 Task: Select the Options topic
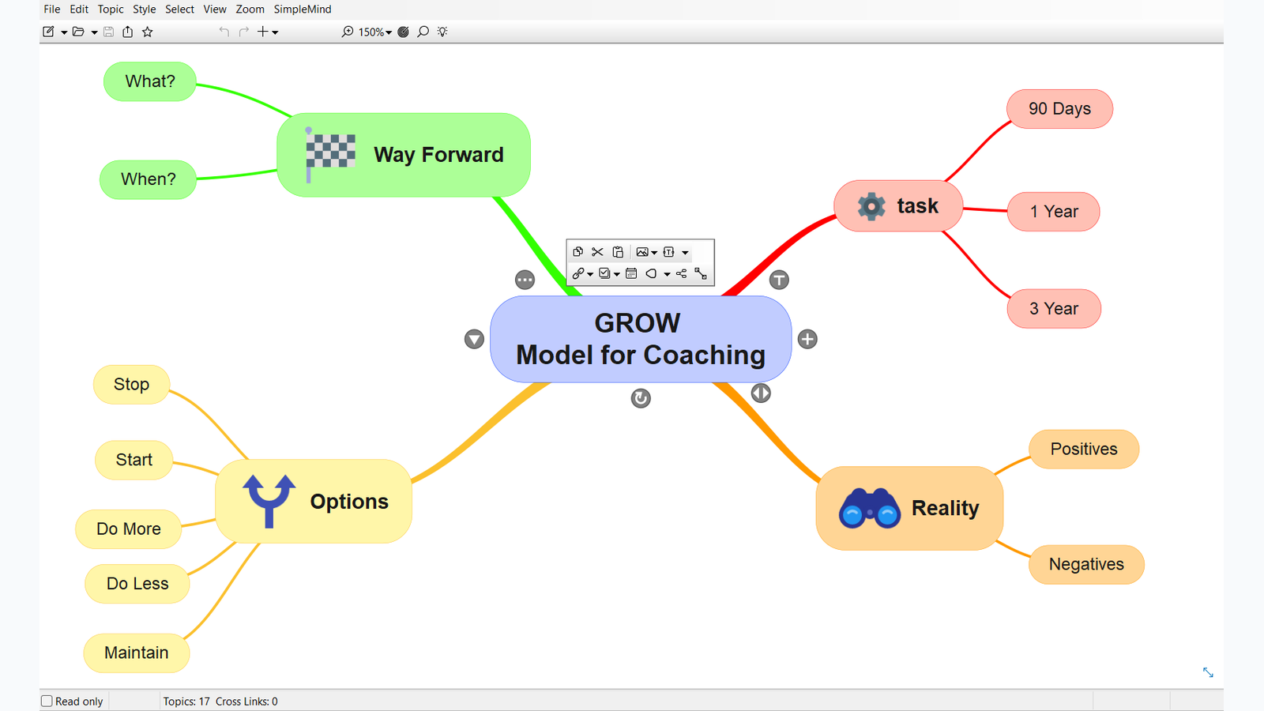click(x=314, y=501)
